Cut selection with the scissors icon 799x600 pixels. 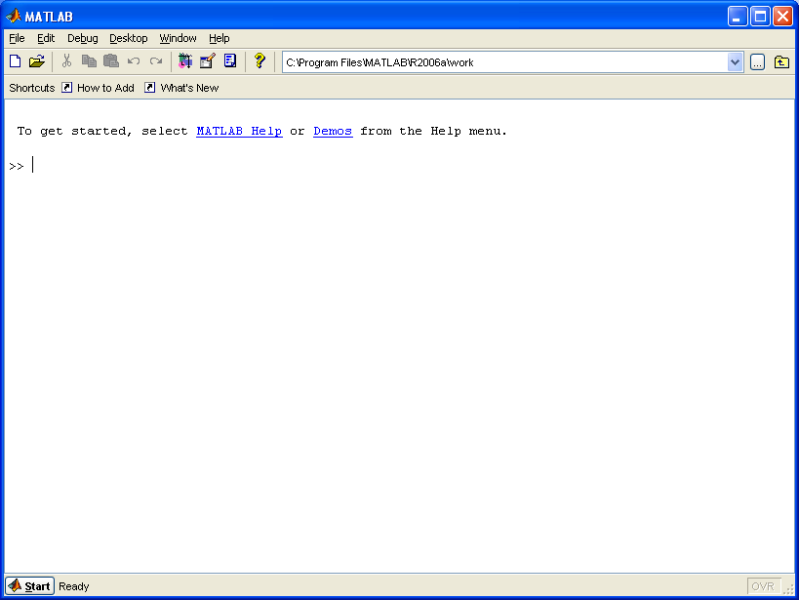coord(66,61)
